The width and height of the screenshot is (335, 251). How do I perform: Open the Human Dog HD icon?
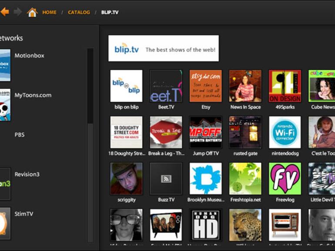click(x=206, y=225)
